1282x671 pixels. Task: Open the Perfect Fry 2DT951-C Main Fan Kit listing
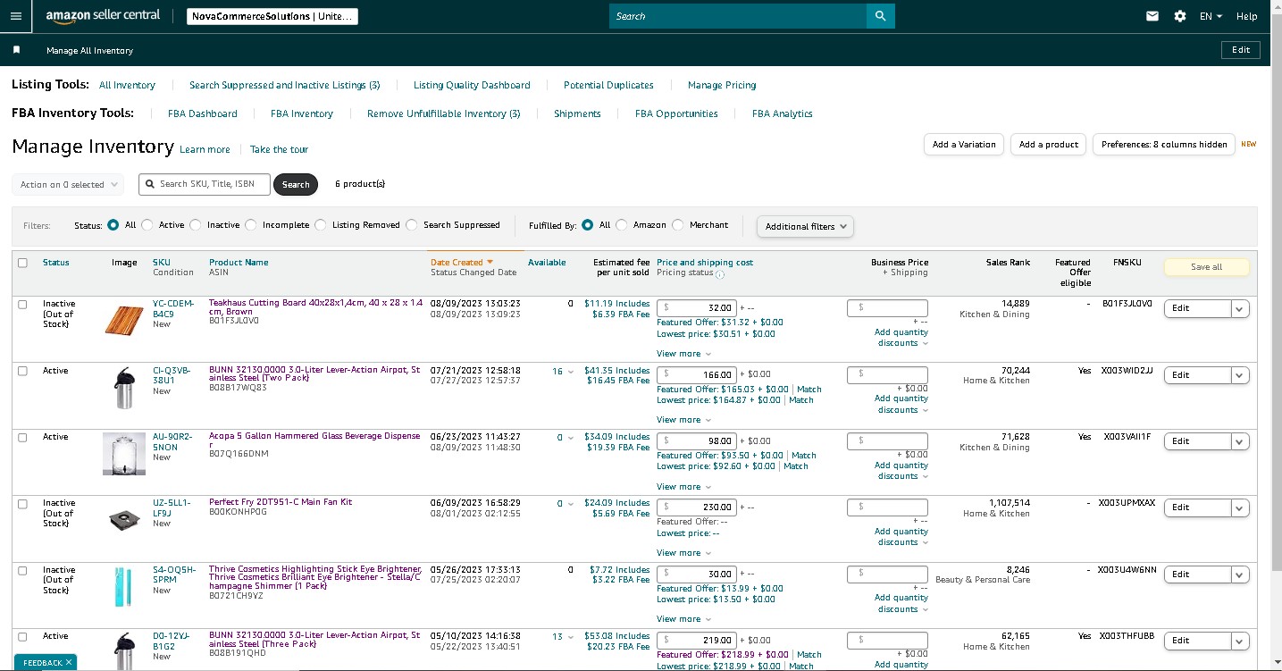pos(281,502)
